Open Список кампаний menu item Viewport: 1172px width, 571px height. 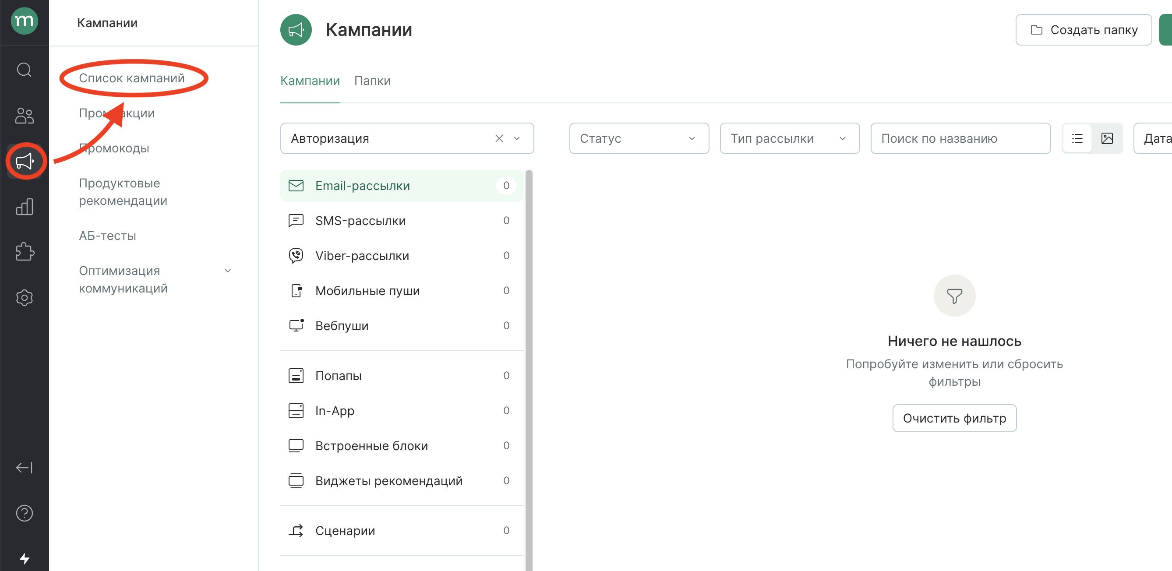pyautogui.click(x=131, y=78)
